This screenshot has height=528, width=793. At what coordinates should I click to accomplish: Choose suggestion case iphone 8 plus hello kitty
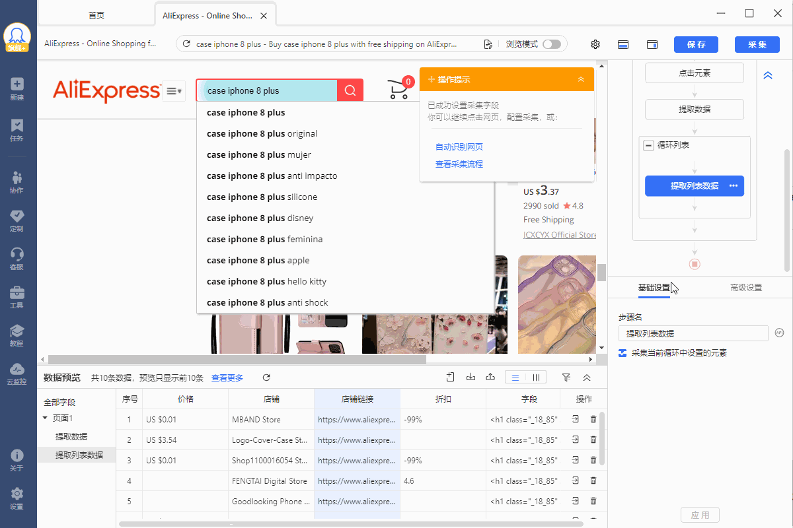pyautogui.click(x=345, y=281)
